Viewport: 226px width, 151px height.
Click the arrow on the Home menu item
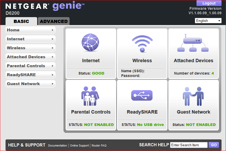53,30
